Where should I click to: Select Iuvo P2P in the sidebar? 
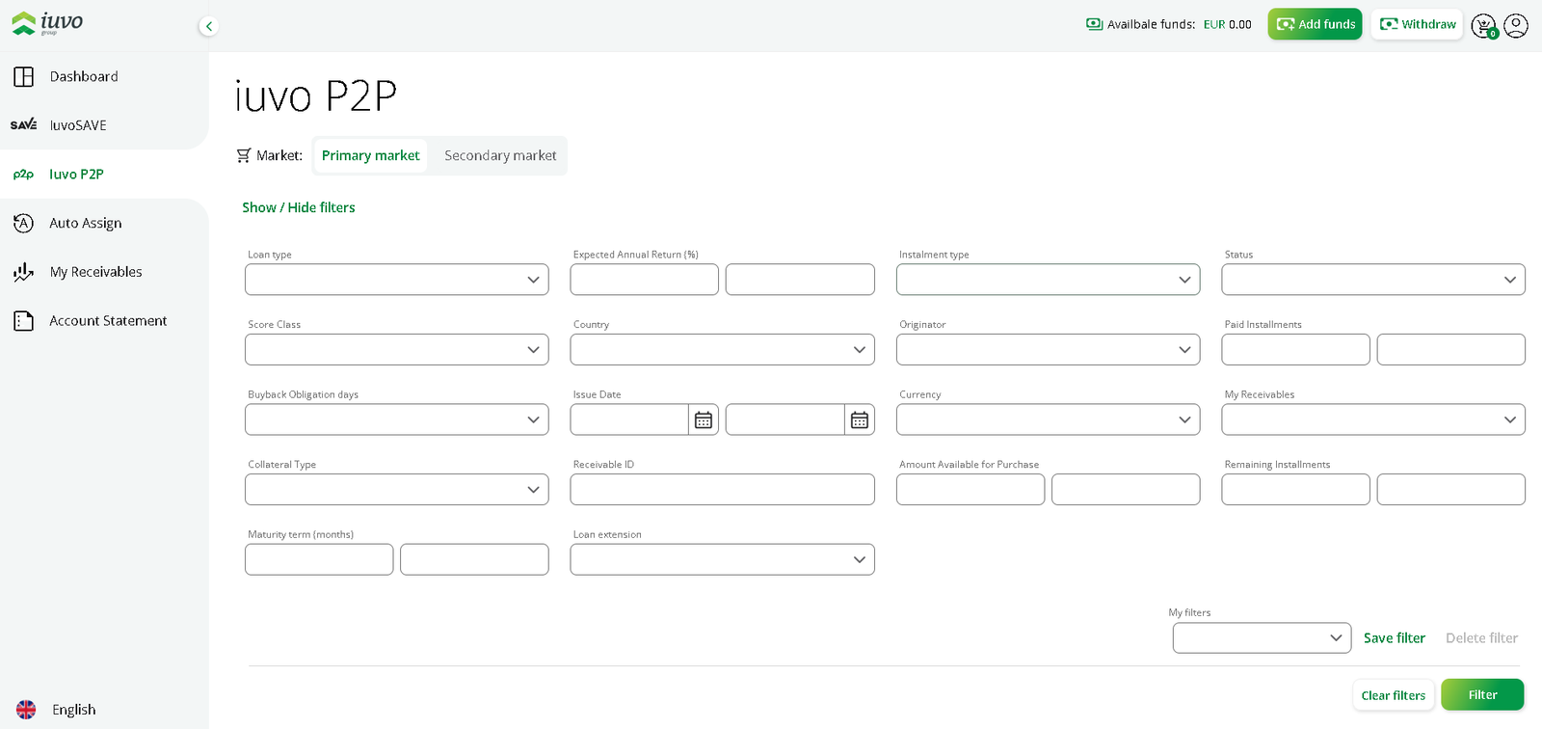[76, 175]
